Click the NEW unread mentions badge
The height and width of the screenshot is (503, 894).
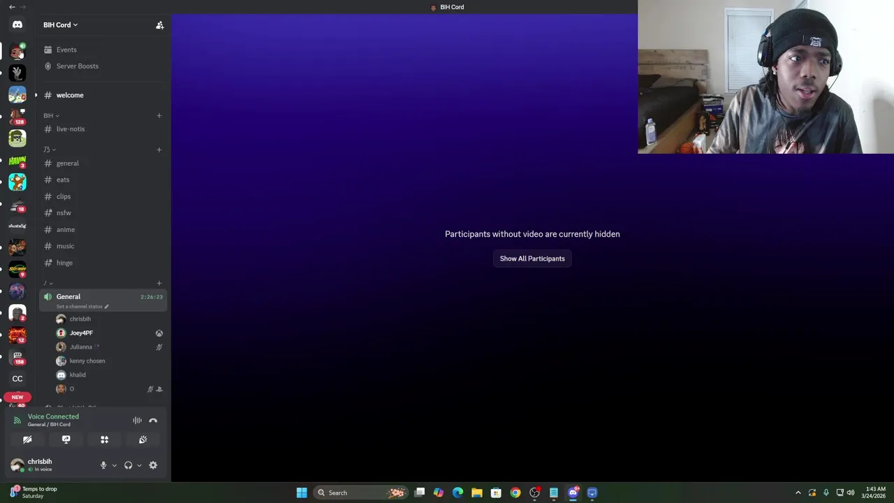point(17,398)
